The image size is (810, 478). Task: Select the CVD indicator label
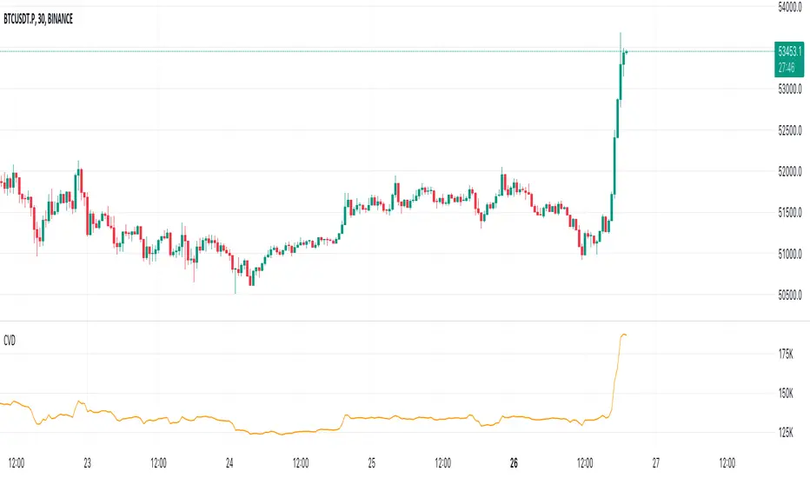pos(13,342)
